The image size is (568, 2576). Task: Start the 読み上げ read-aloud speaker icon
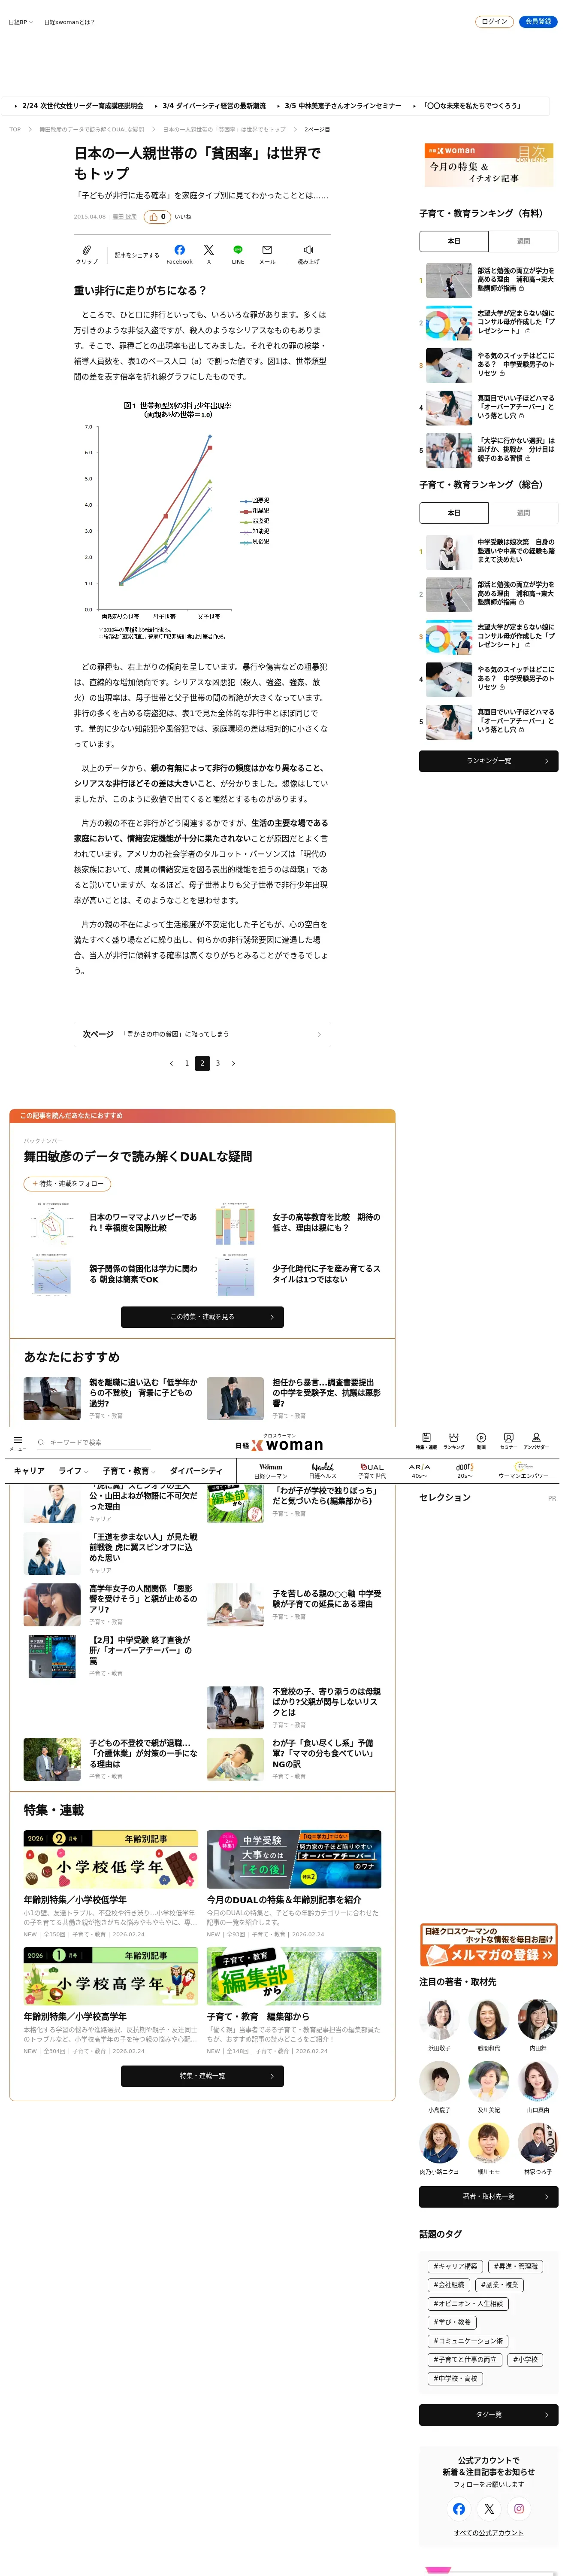(x=308, y=250)
